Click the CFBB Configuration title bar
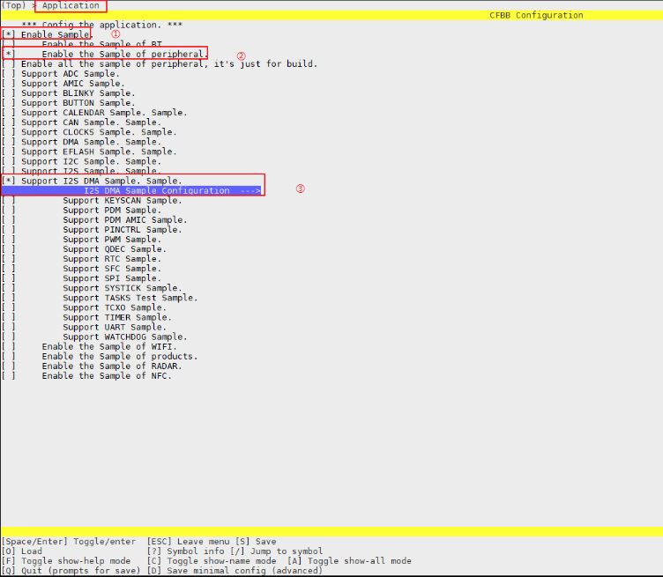Screen dimensions: 663x577 (536, 15)
